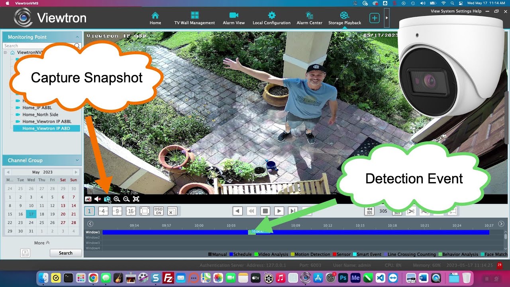Open the View menu
510x287 pixels.
(435, 11)
